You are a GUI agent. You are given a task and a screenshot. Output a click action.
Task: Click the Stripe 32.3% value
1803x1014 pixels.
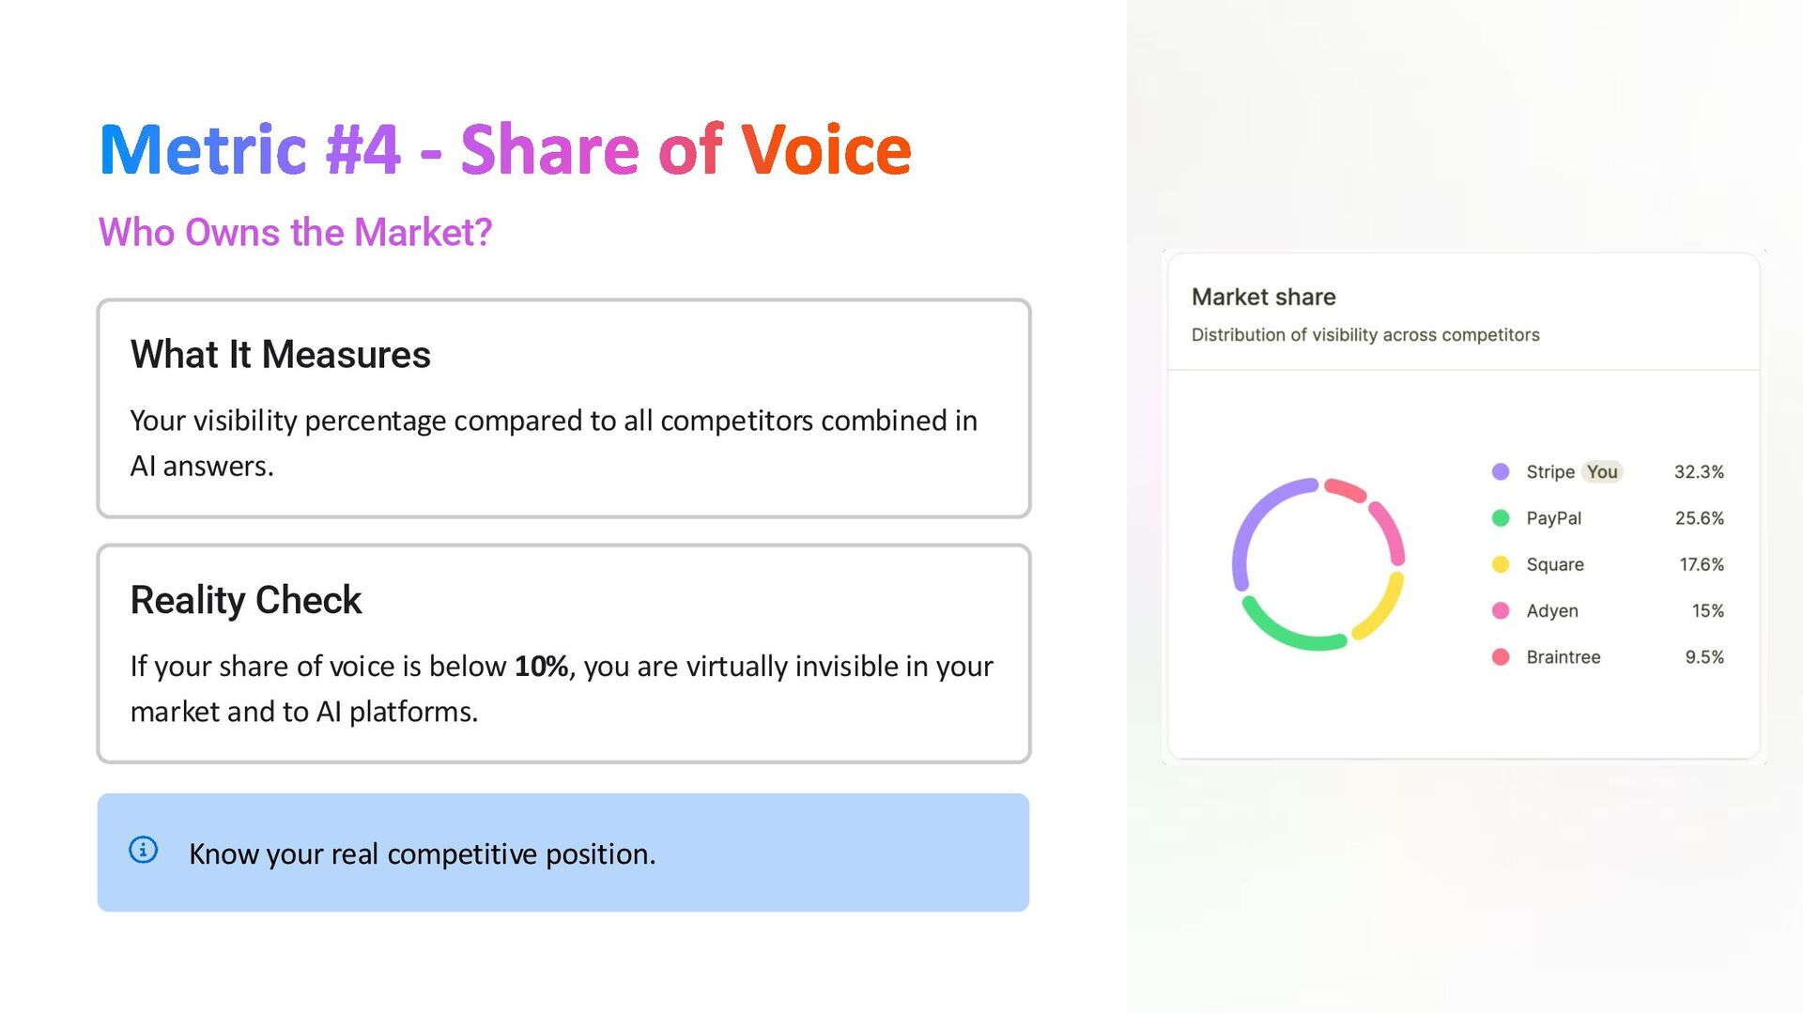1699,471
